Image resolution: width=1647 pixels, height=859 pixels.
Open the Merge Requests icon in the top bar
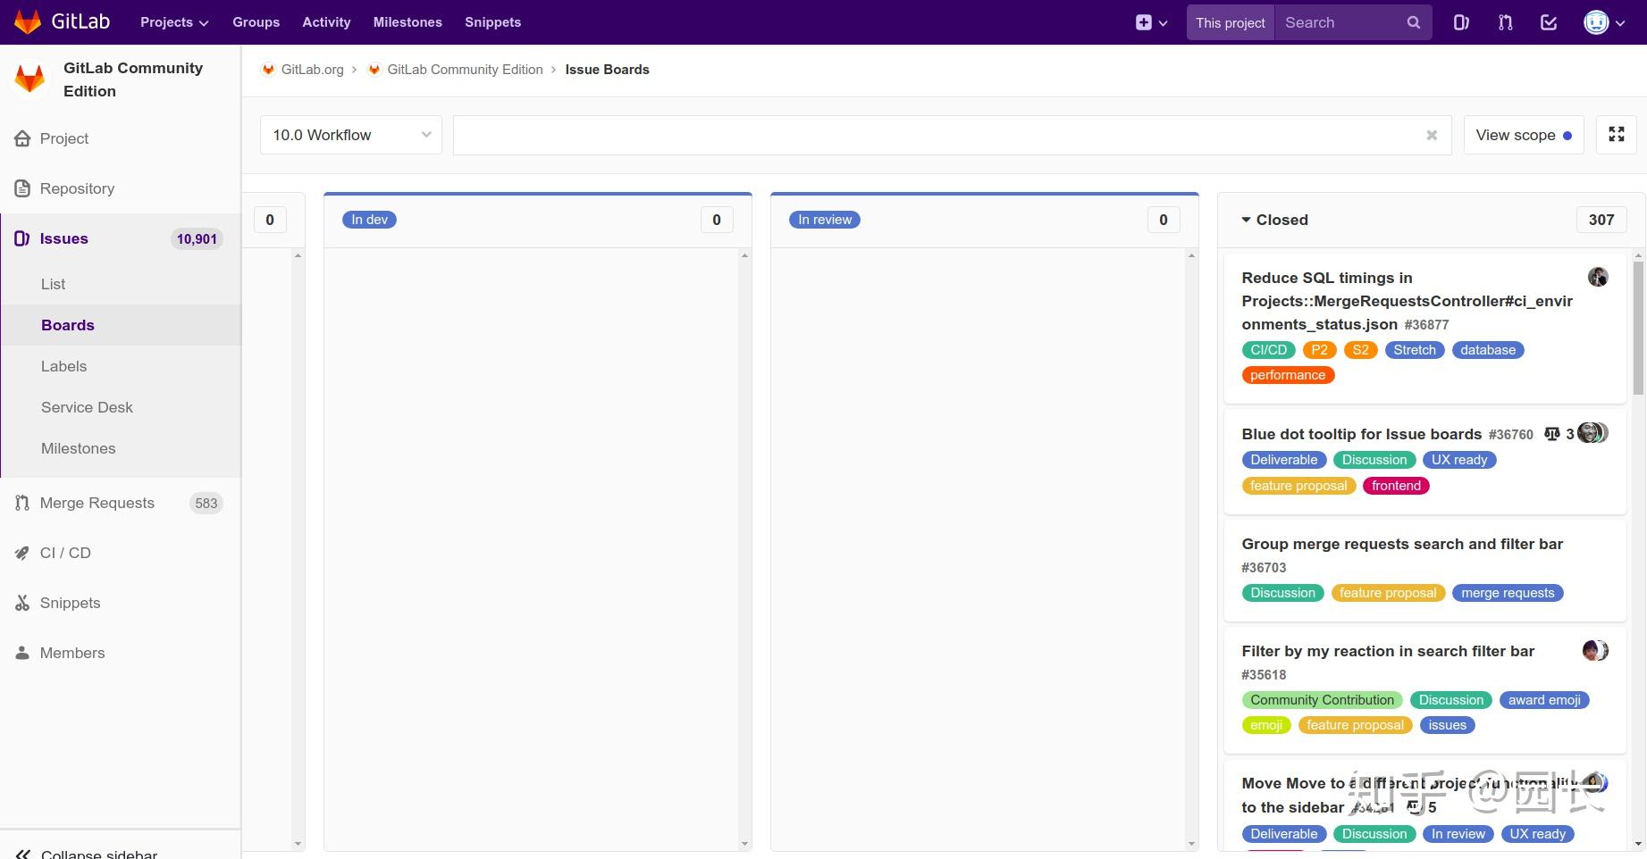pyautogui.click(x=1505, y=21)
